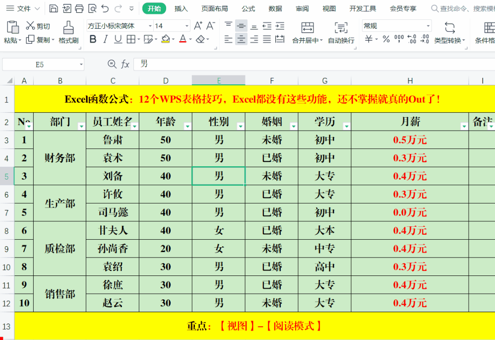The height and width of the screenshot is (340, 495).
Task: Toggle Italic formatting
Action: (105, 39)
